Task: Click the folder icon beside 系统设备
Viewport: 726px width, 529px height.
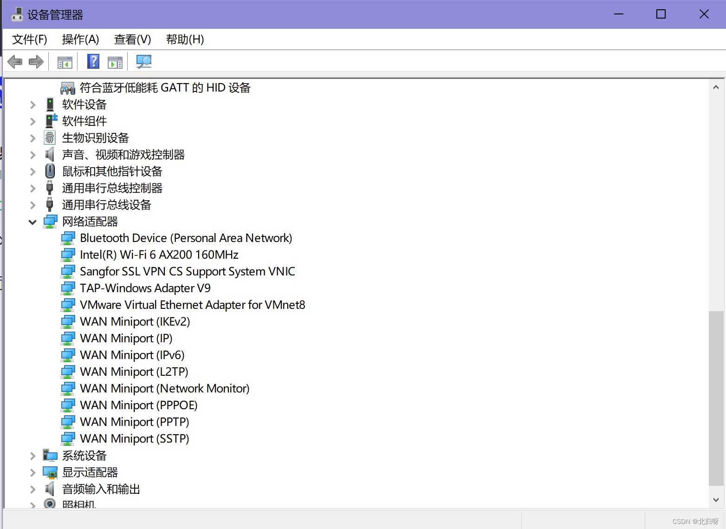Action: (50, 455)
